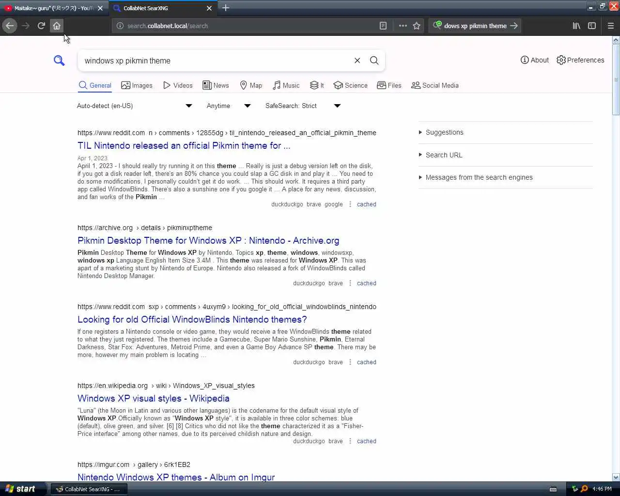This screenshot has height=496, width=620.
Task: Show site information icon in address bar
Action: pyautogui.click(x=120, y=26)
